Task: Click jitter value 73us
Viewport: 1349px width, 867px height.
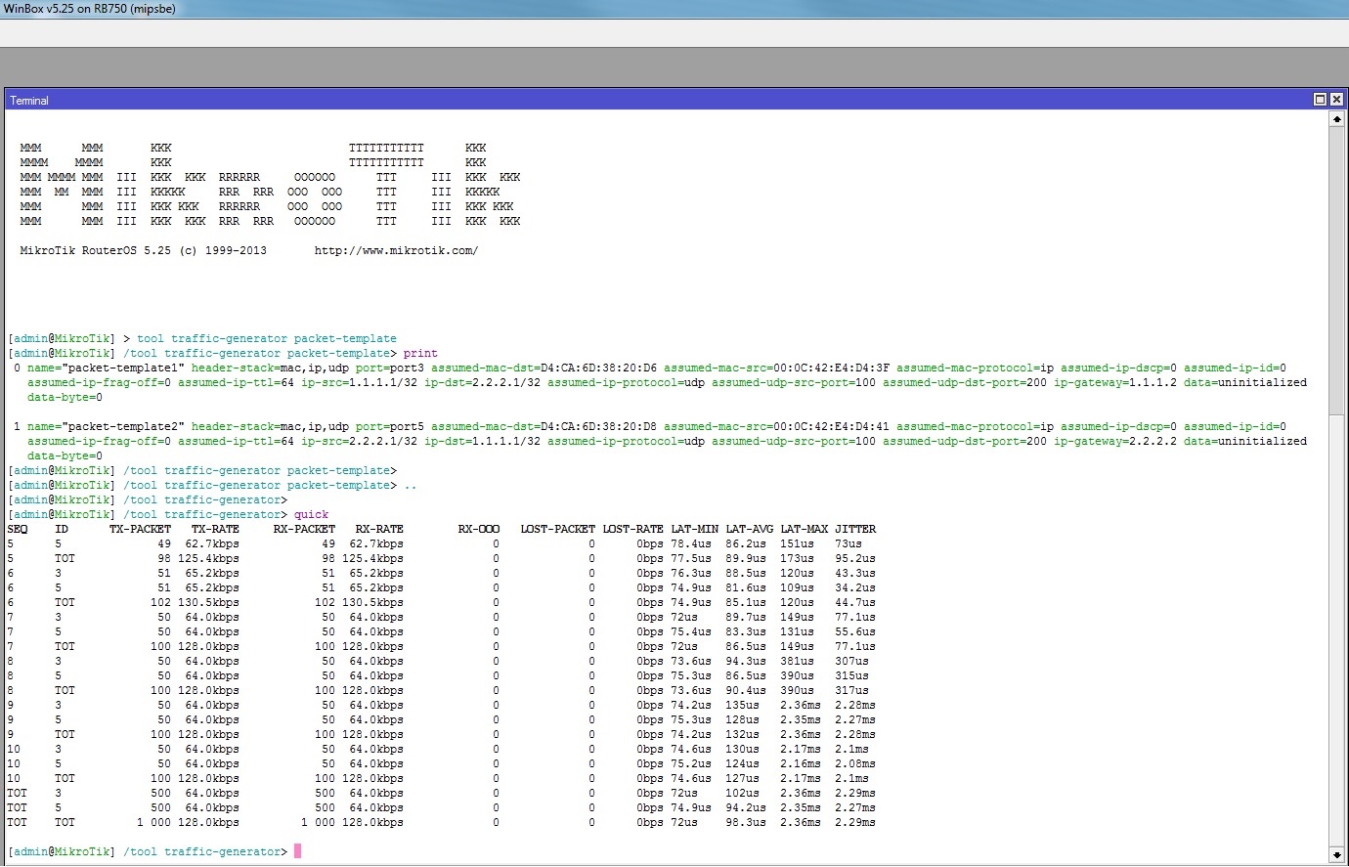Action: pos(849,543)
